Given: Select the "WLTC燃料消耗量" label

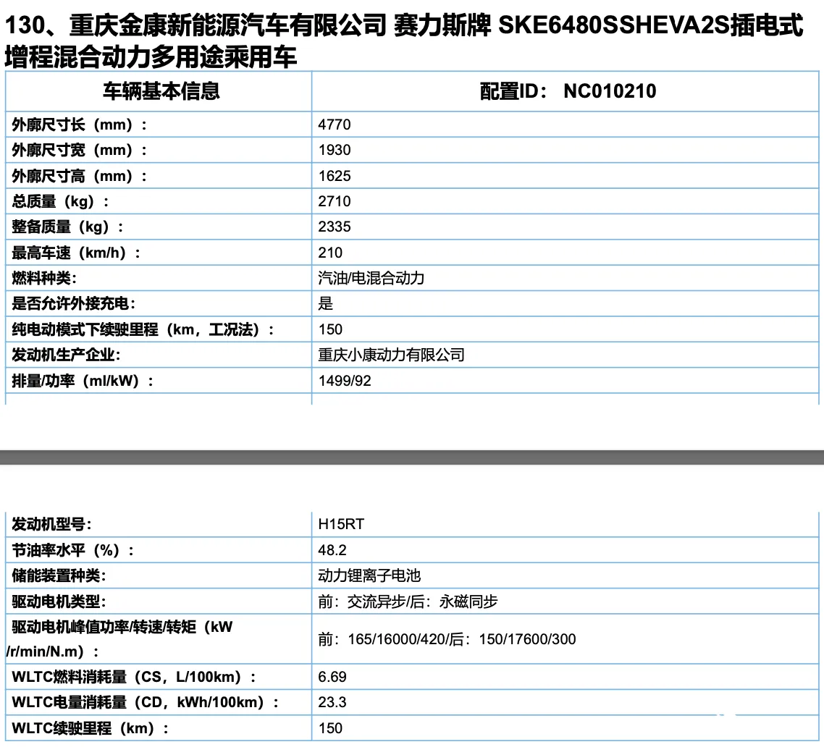Looking at the screenshot, I should (x=134, y=677).
